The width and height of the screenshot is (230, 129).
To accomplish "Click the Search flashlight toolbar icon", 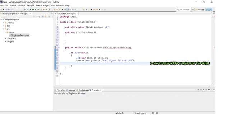I will [60, 10].
